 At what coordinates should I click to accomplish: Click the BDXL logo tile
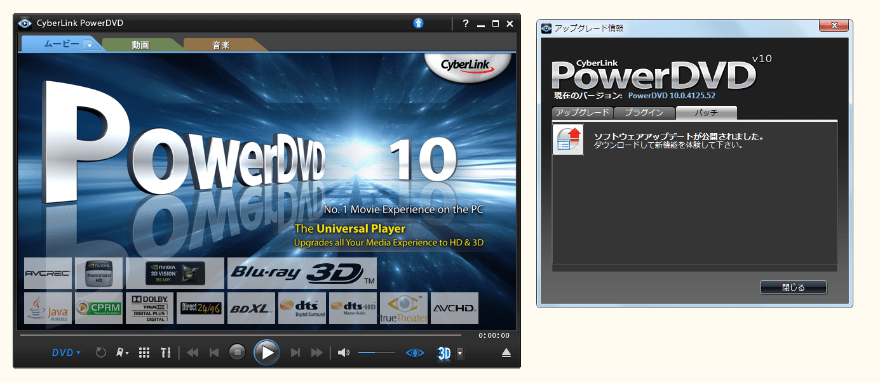pos(251,308)
